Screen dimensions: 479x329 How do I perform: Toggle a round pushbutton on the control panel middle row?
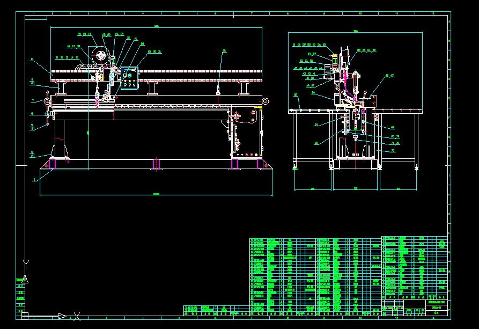[126, 81]
